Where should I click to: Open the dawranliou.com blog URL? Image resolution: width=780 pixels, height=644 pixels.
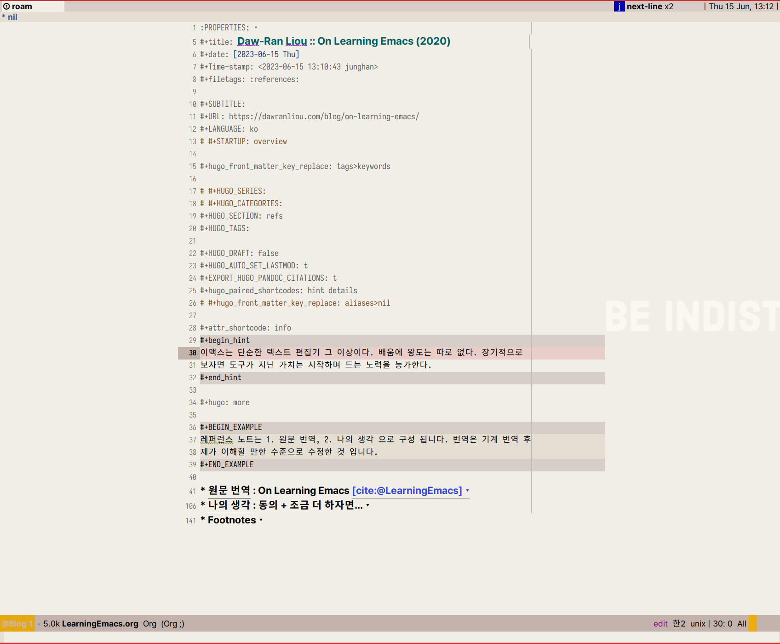coord(324,116)
